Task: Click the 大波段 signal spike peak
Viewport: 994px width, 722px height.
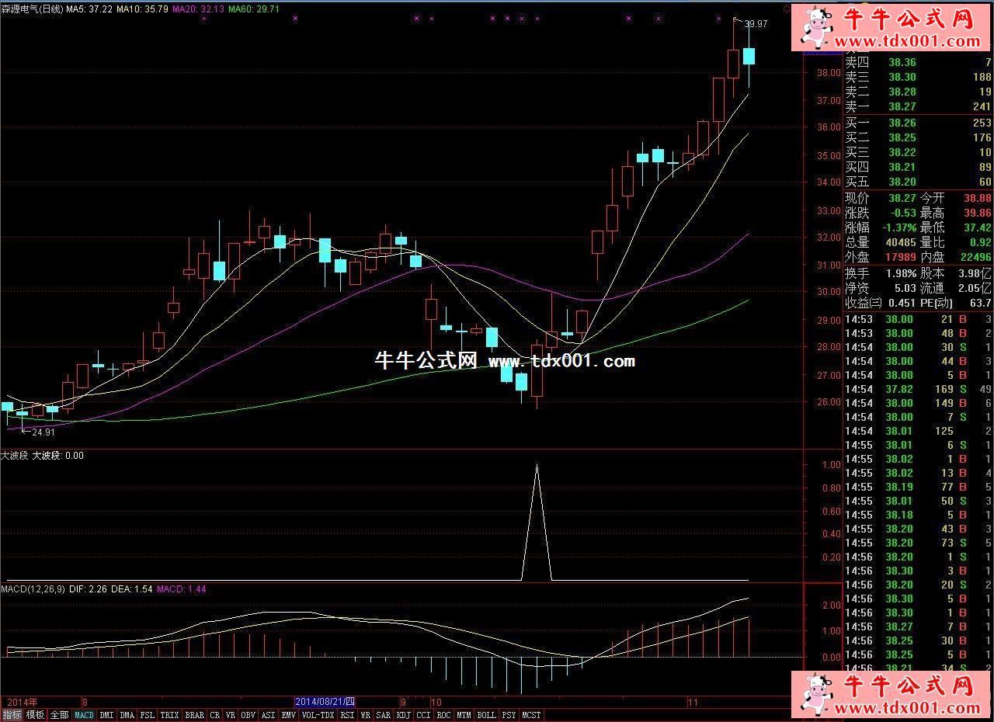Action: 536,466
